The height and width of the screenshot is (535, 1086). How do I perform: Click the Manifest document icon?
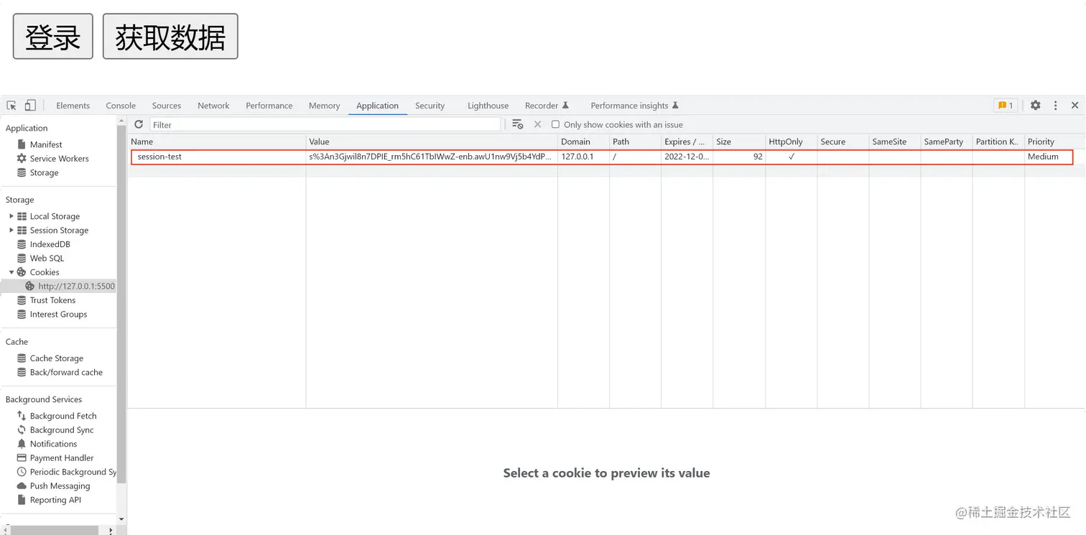click(22, 144)
